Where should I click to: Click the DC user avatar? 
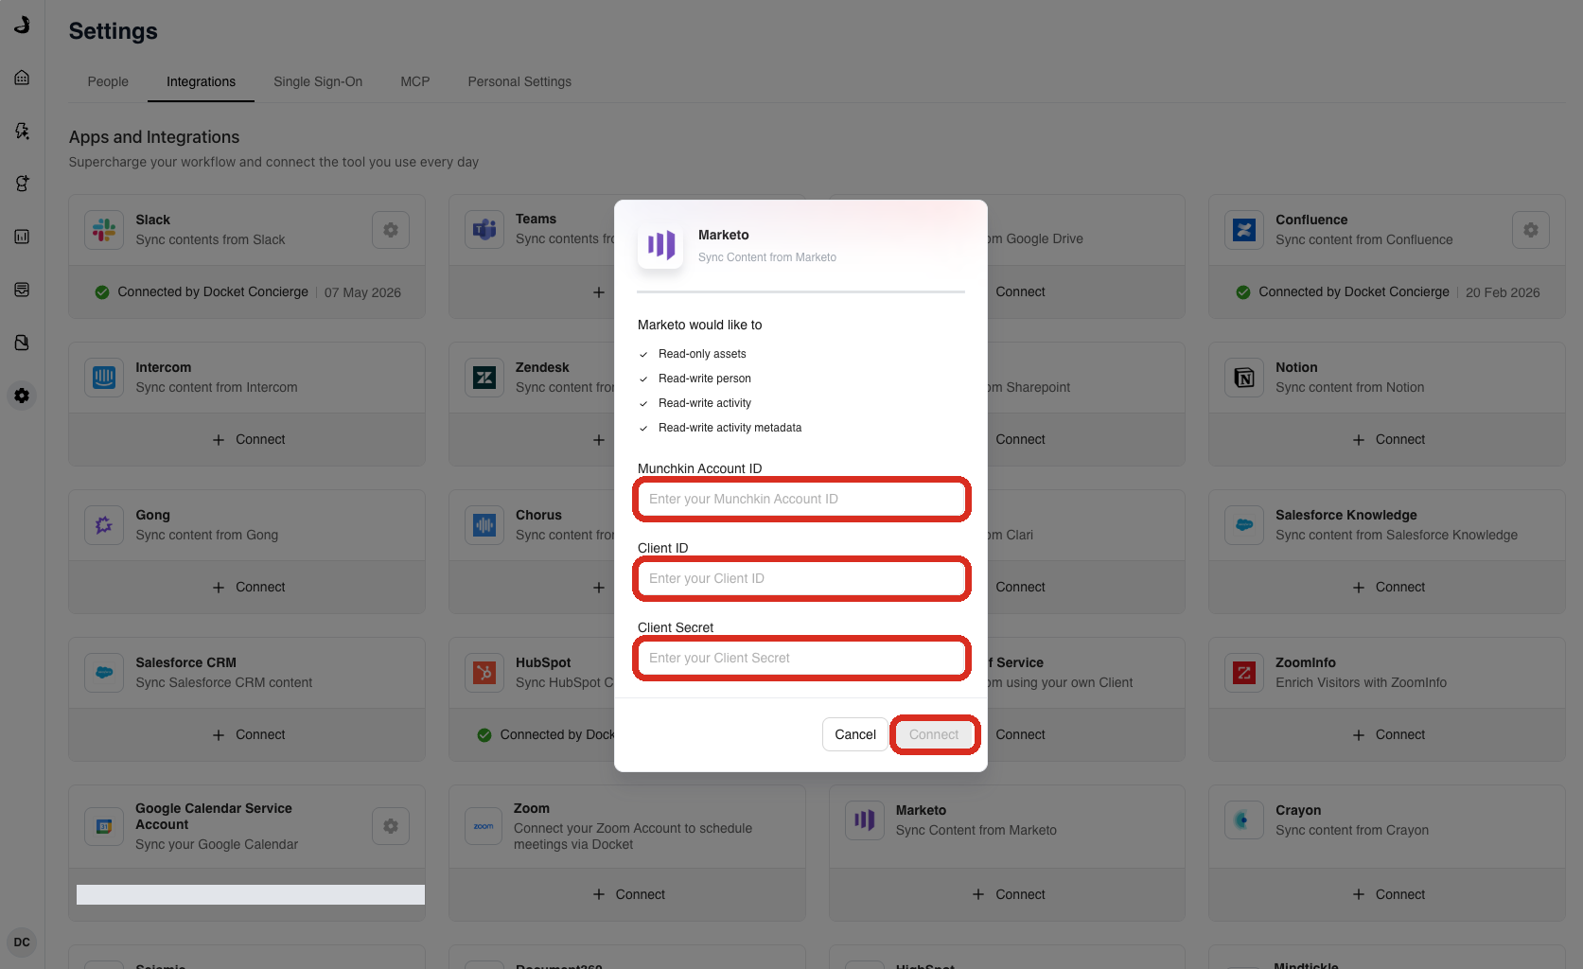tap(22, 943)
